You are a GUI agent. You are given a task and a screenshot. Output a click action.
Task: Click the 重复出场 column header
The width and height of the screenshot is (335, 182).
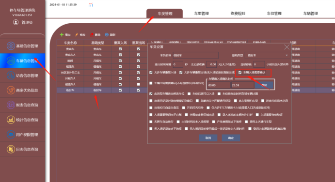(x=139, y=43)
